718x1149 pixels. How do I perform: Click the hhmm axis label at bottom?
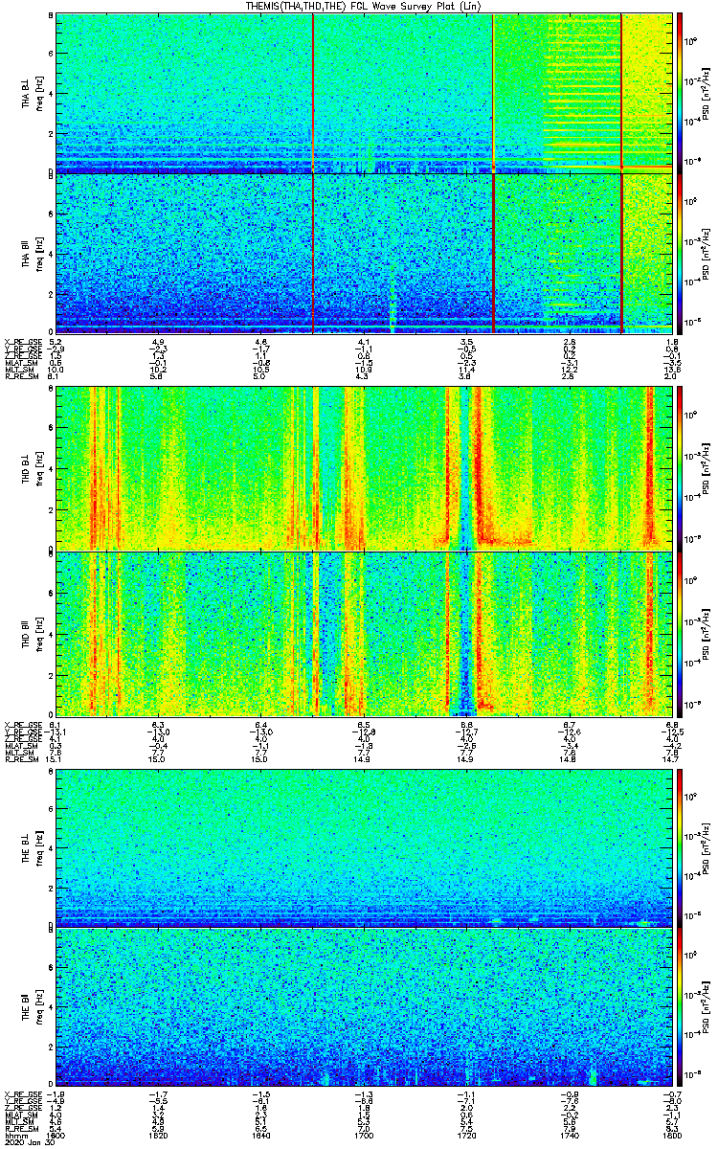pyautogui.click(x=13, y=1136)
